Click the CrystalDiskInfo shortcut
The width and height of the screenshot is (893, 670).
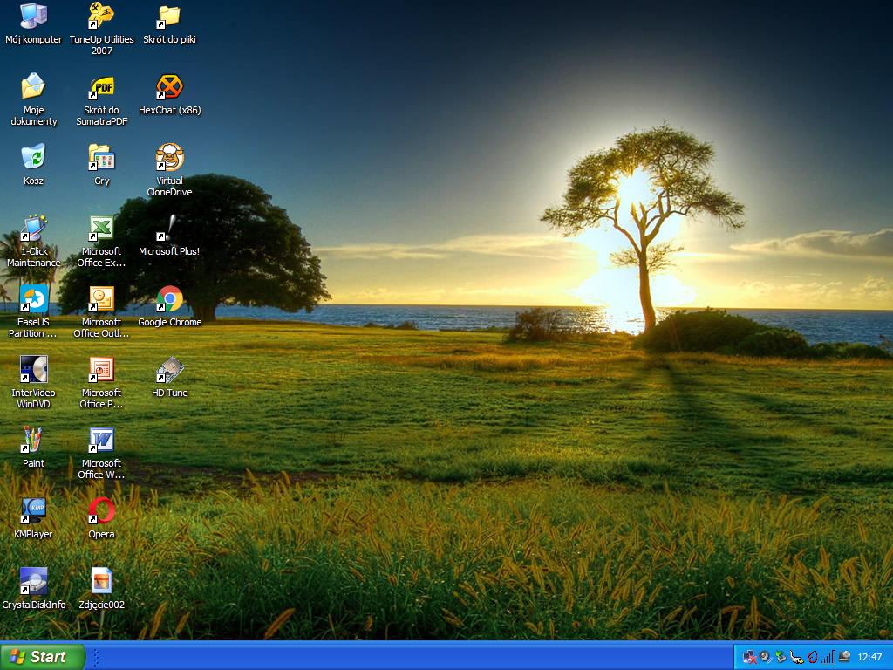point(33,582)
